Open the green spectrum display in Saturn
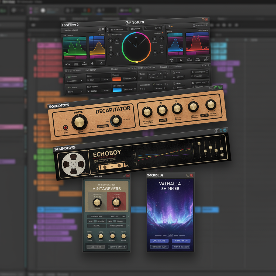 pos(75,48)
